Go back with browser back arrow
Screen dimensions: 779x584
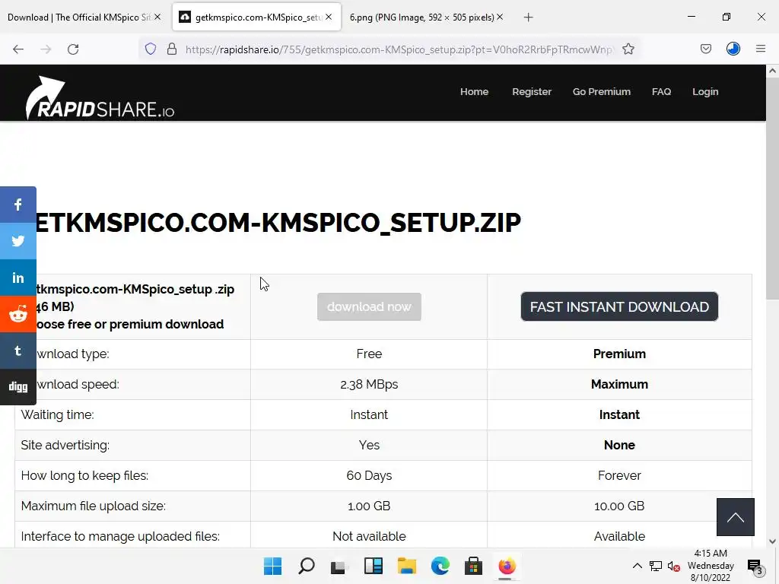(18, 49)
